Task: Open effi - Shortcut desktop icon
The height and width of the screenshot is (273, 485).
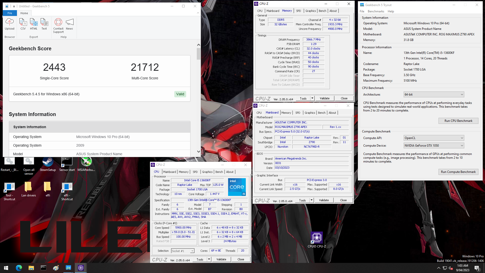Action: (67, 191)
